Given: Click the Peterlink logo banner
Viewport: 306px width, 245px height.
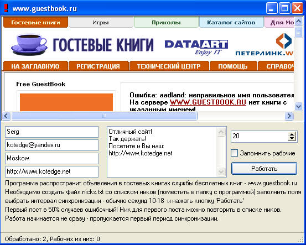Looking at the screenshot, I should pos(264,45).
